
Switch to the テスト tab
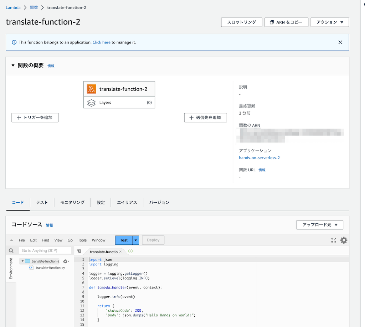[42, 203]
